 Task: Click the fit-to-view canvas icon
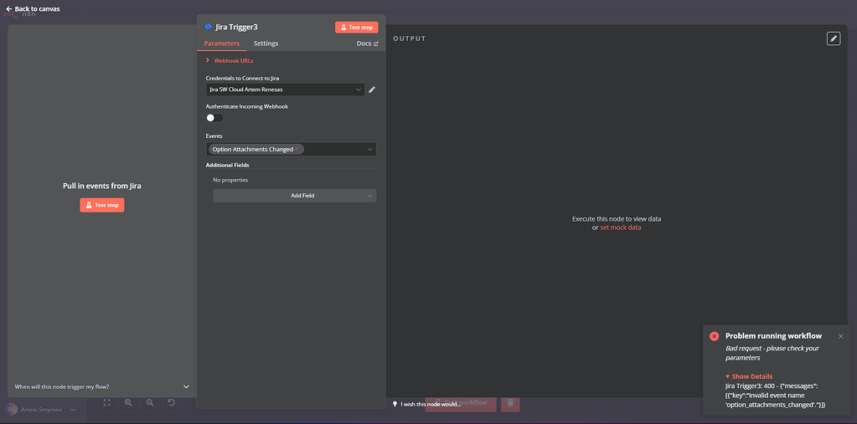(x=106, y=402)
